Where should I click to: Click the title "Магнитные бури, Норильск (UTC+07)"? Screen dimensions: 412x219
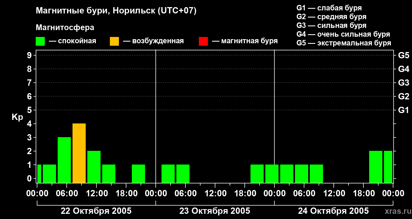(116, 11)
